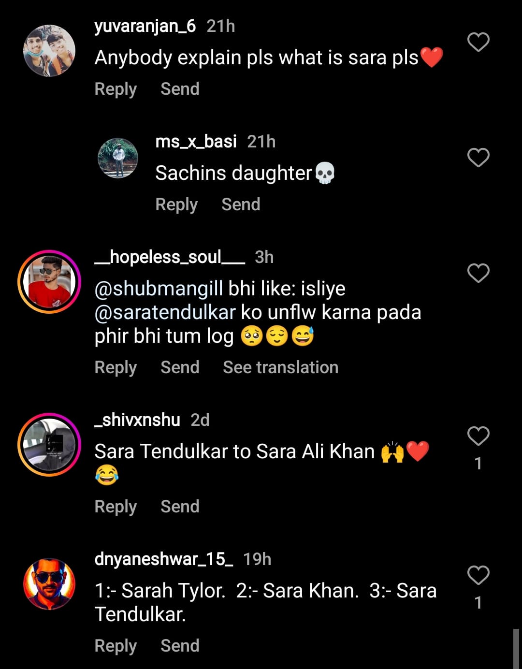Like __hopeless_soul___'s comment
The height and width of the screenshot is (669, 522).
pyautogui.click(x=478, y=274)
